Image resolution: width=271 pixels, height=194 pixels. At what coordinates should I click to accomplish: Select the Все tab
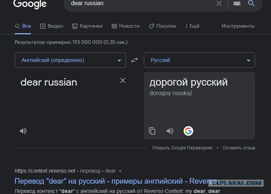click(23, 26)
